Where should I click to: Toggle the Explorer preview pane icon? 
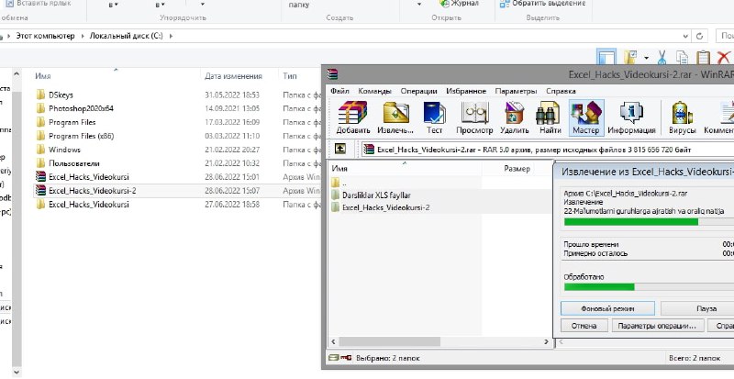[x=606, y=58]
